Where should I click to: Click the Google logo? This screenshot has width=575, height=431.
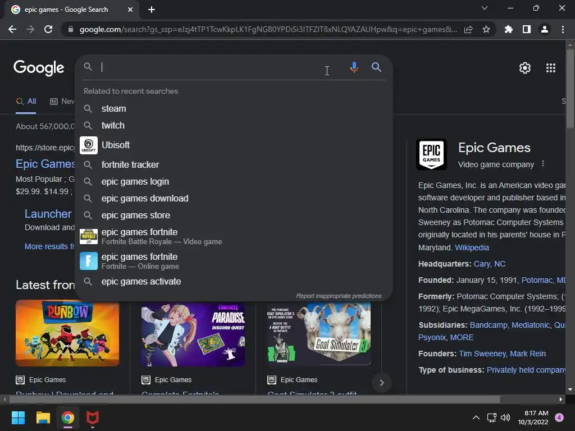tap(39, 68)
